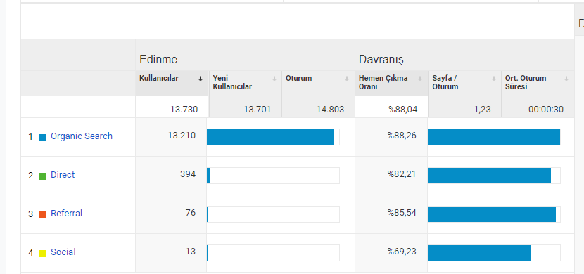Click Referral bounce rate %85,54
This screenshot has height=274, width=584.
click(402, 213)
